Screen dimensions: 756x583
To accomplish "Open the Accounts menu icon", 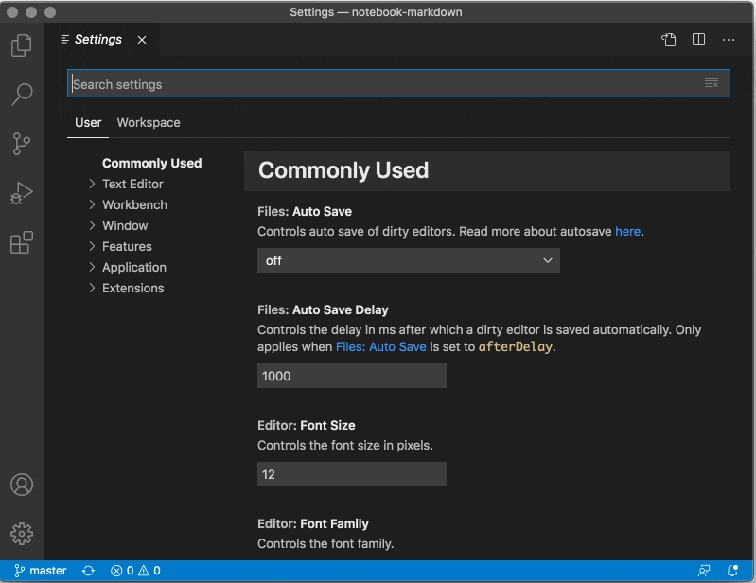I will 21,485.
